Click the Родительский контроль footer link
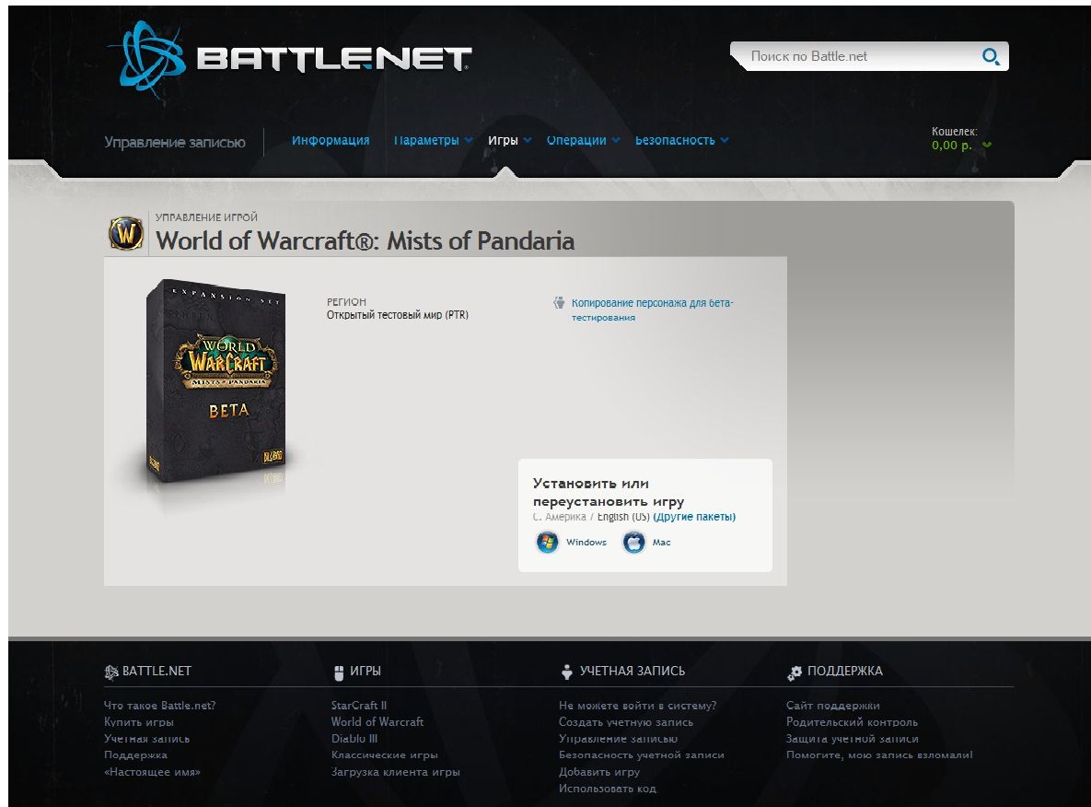Viewport: 1091px width, 807px height. tap(852, 722)
